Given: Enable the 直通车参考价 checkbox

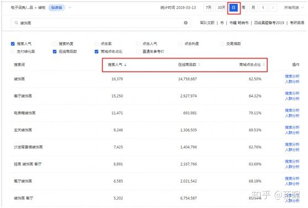Looking at the screenshot, I should point(139,51).
